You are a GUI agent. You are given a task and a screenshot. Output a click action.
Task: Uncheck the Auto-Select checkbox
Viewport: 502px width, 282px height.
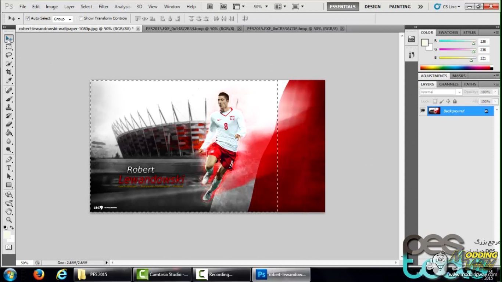tap(28, 18)
